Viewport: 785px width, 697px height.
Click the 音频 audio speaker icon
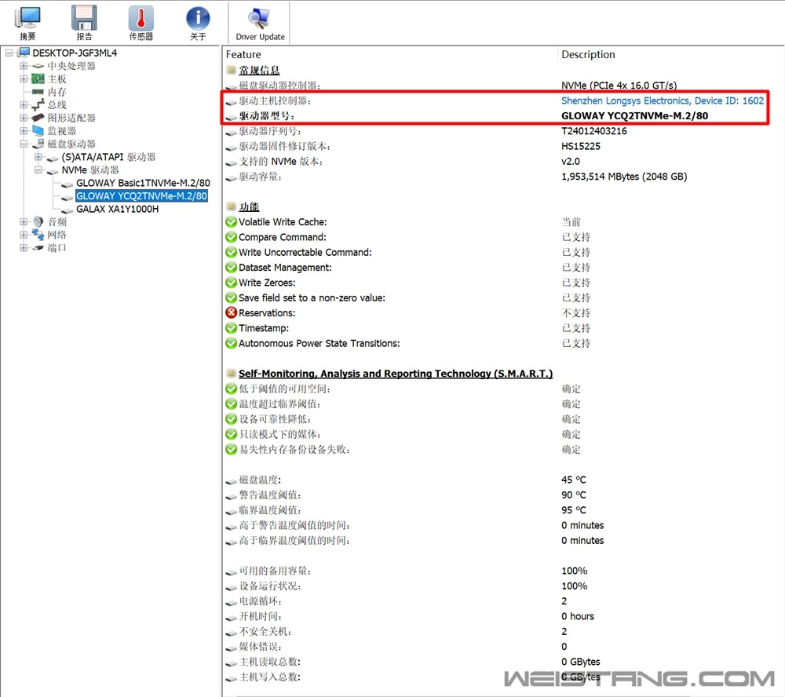coord(38,222)
